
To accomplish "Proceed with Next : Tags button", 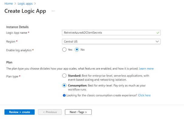I will click(x=78, y=112).
